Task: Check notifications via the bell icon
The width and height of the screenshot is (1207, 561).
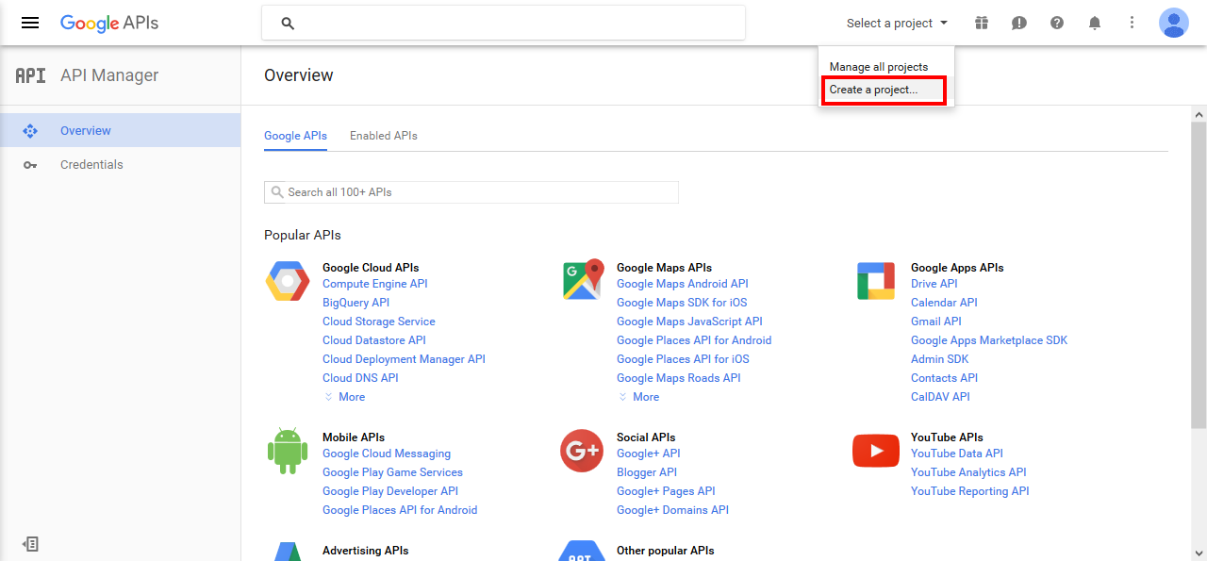Action: tap(1094, 23)
